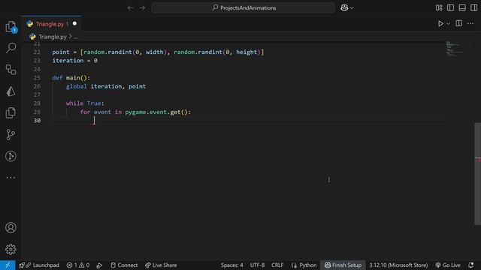The image size is (481, 270).
Task: Open the circular git history icon in activity bar
Action: [11, 156]
